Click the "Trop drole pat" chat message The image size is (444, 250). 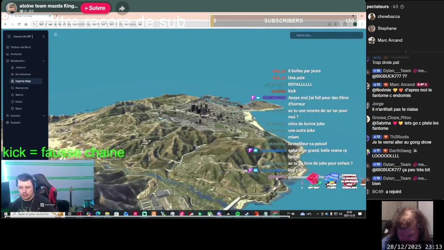tap(386, 62)
